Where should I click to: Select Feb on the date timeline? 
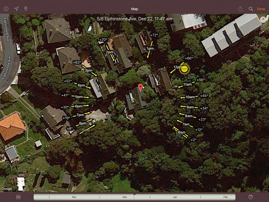click(225, 197)
